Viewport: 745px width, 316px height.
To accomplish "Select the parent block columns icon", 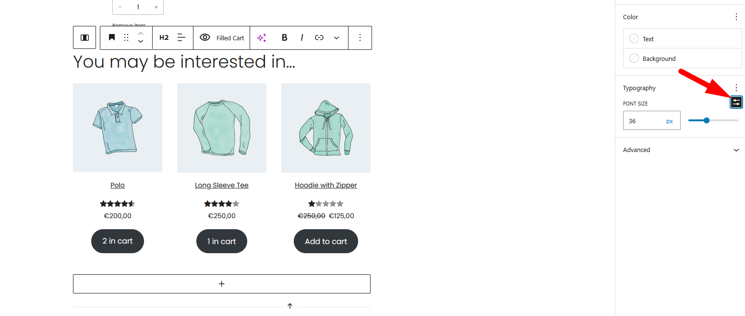I will pos(84,37).
